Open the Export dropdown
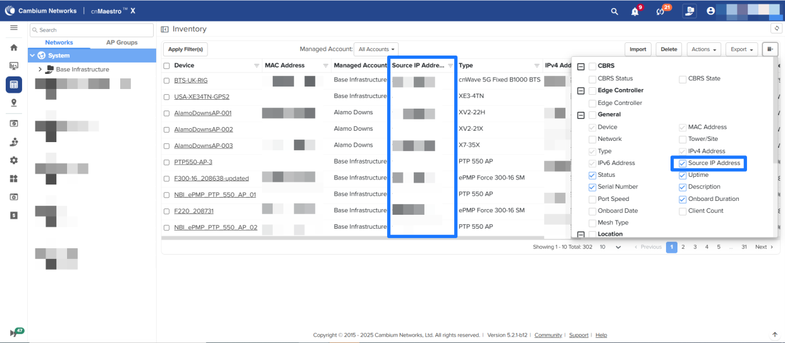Screen dimensions: 785x343 pyautogui.click(x=741, y=49)
